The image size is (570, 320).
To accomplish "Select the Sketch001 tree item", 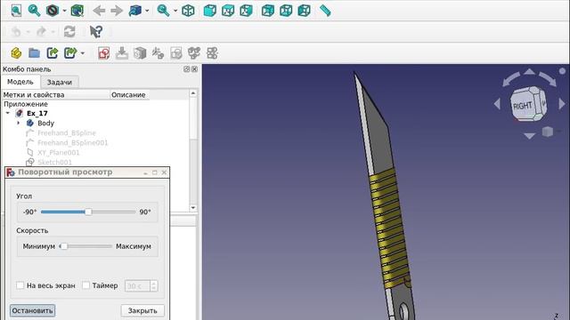I will 54,162.
